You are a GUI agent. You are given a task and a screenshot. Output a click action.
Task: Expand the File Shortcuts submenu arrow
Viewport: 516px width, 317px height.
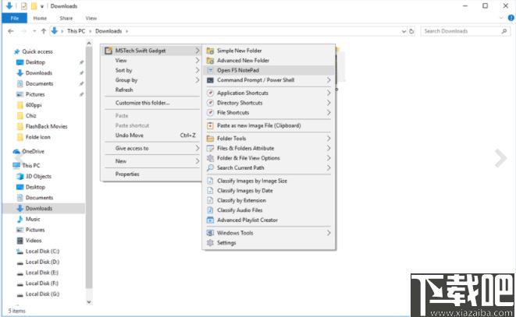pyautogui.click(x=329, y=113)
